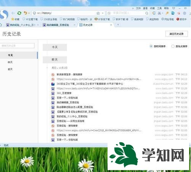Click the red 游戏中 bookmark icon
Screen dimensions: 191x172
click(178, 19)
